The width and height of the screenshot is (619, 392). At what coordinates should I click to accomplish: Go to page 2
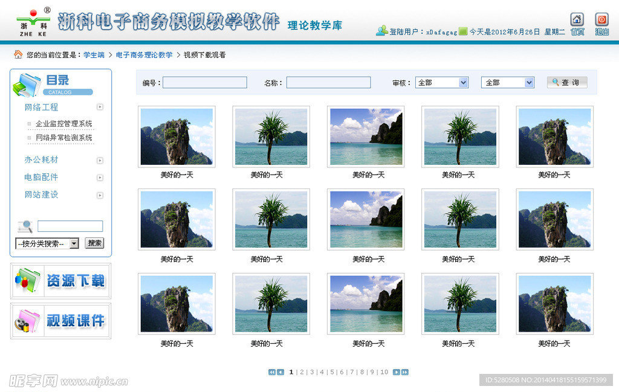(302, 372)
